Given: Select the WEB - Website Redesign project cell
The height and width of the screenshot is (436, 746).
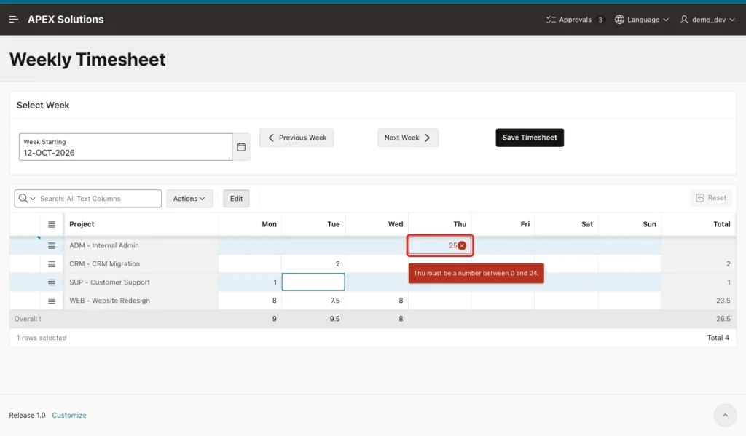Looking at the screenshot, I should click(141, 301).
